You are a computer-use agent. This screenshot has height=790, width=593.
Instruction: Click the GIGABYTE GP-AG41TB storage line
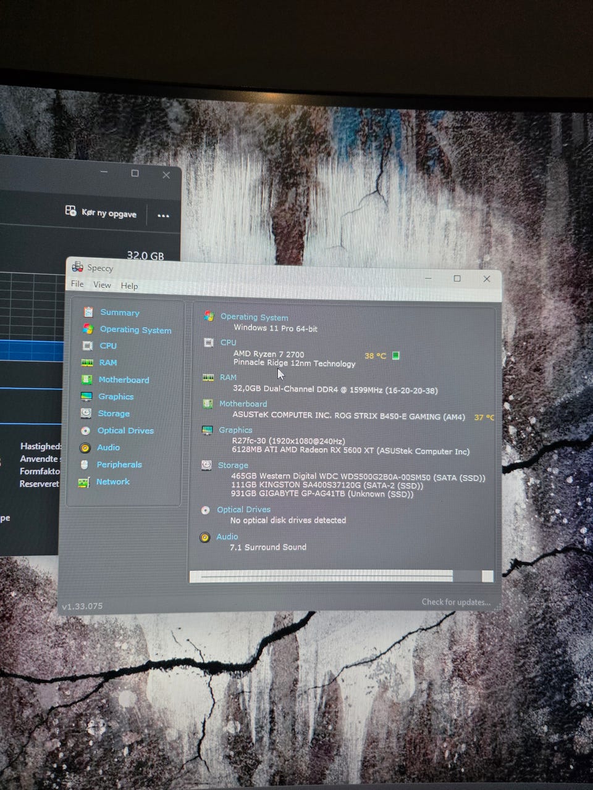[x=322, y=494]
